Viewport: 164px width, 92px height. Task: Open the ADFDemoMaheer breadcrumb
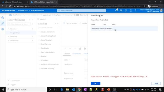pyautogui.click(x=38, y=10)
